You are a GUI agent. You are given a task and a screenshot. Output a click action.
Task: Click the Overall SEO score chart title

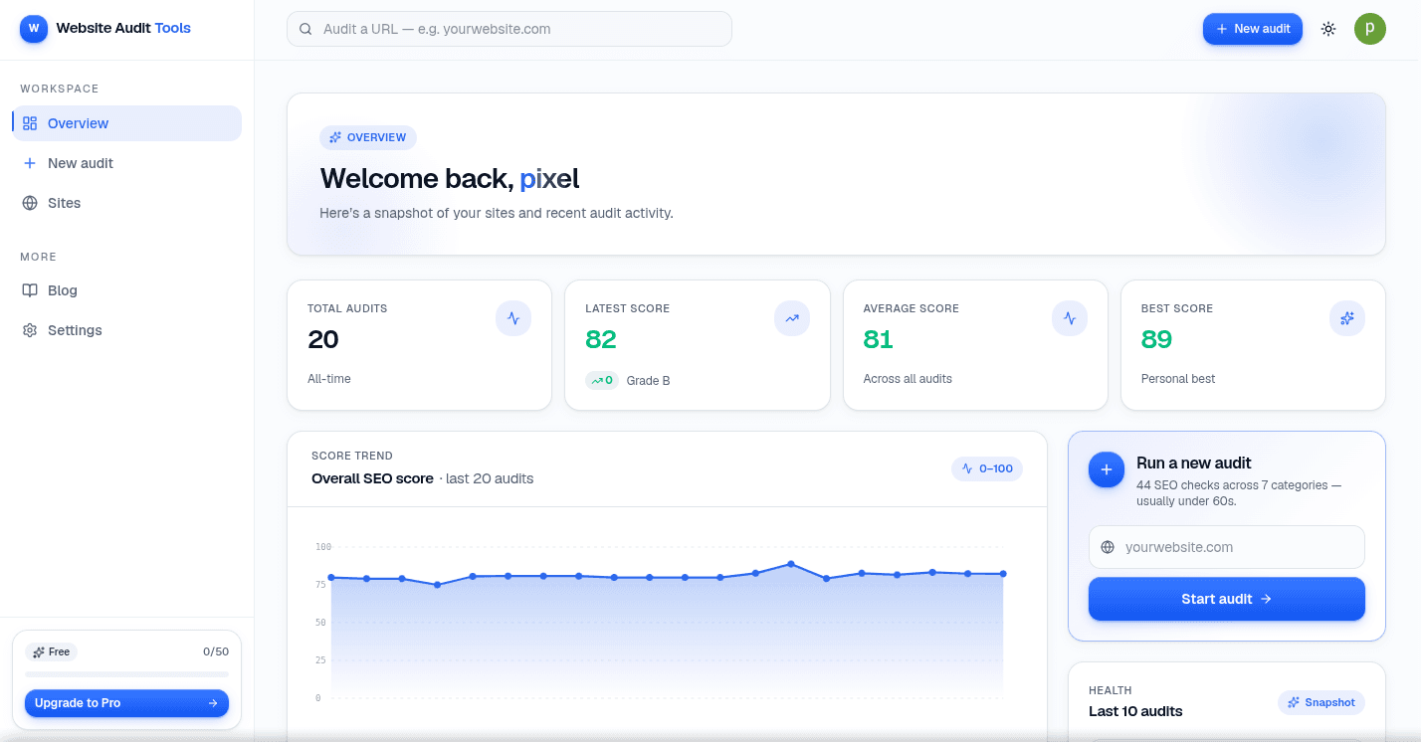(x=372, y=478)
